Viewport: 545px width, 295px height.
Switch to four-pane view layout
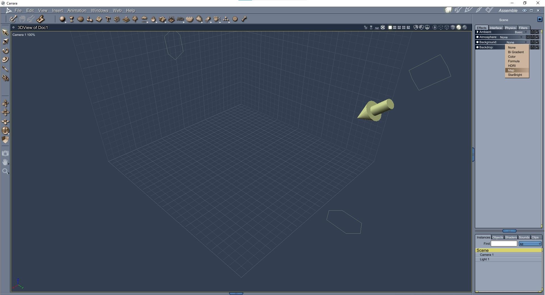[x=404, y=28]
